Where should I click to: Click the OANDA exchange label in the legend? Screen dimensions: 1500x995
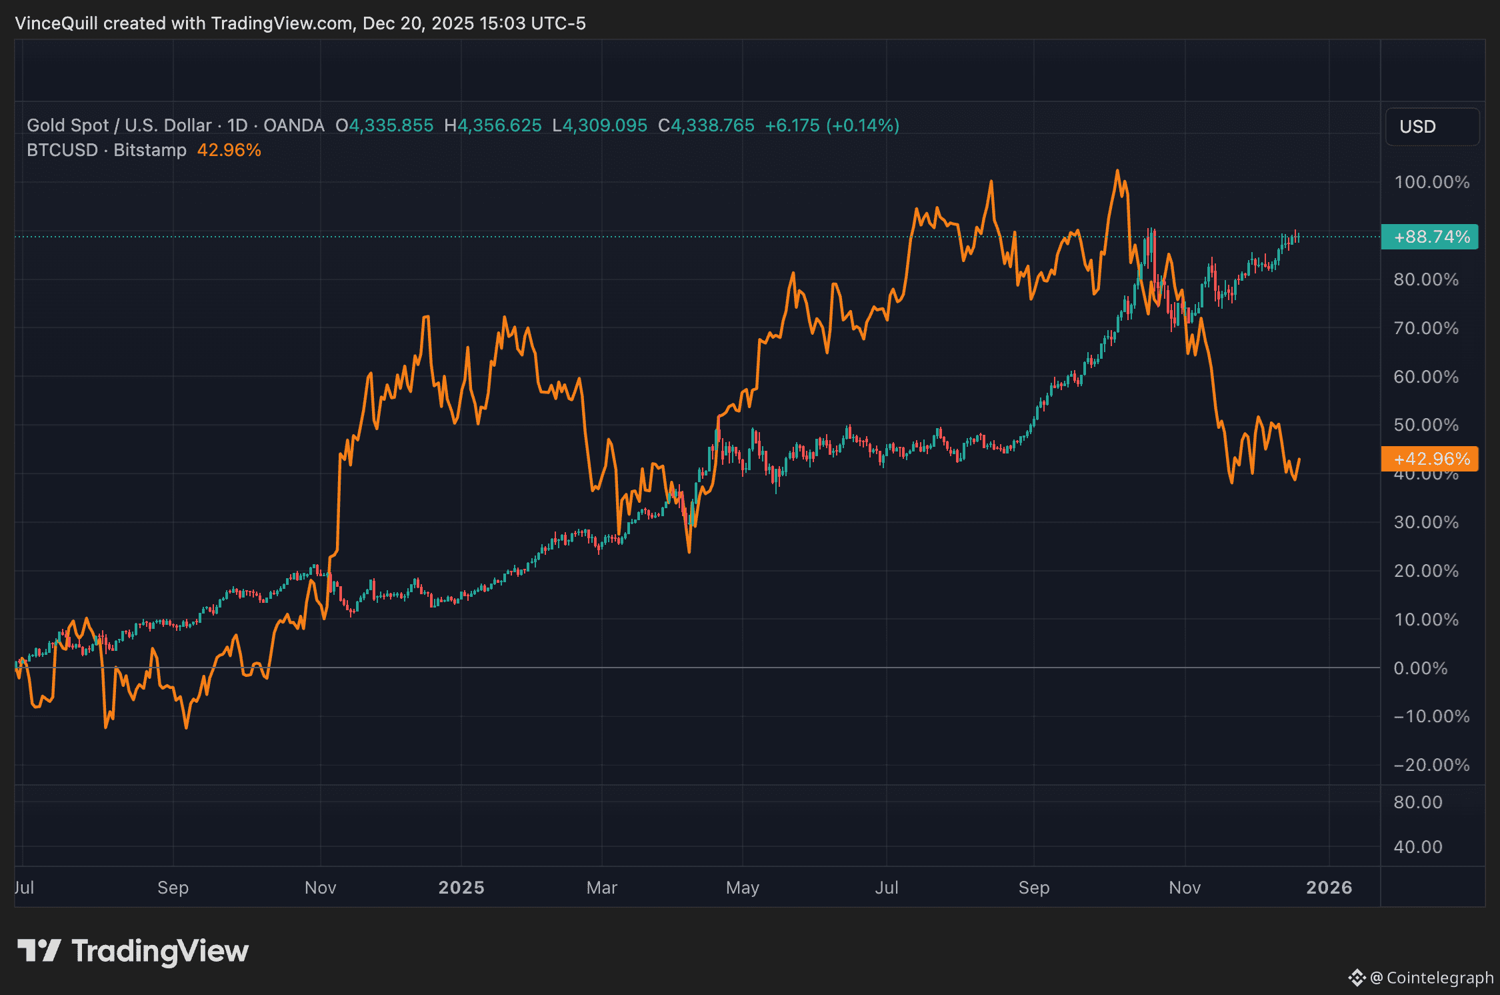pos(293,125)
